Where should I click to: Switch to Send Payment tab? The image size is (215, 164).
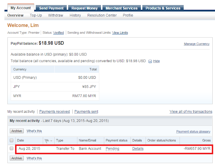(x=51, y=8)
